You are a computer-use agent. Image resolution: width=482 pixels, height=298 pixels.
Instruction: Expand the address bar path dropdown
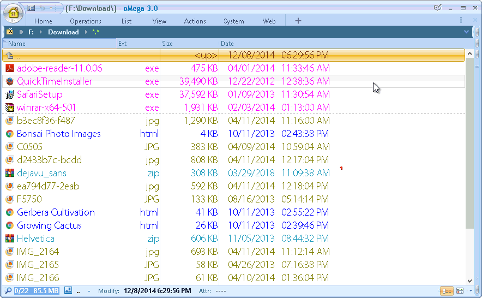pyautogui.click(x=466, y=32)
